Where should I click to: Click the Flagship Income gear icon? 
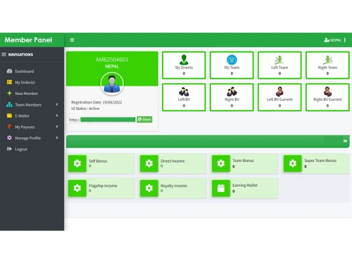point(77,188)
